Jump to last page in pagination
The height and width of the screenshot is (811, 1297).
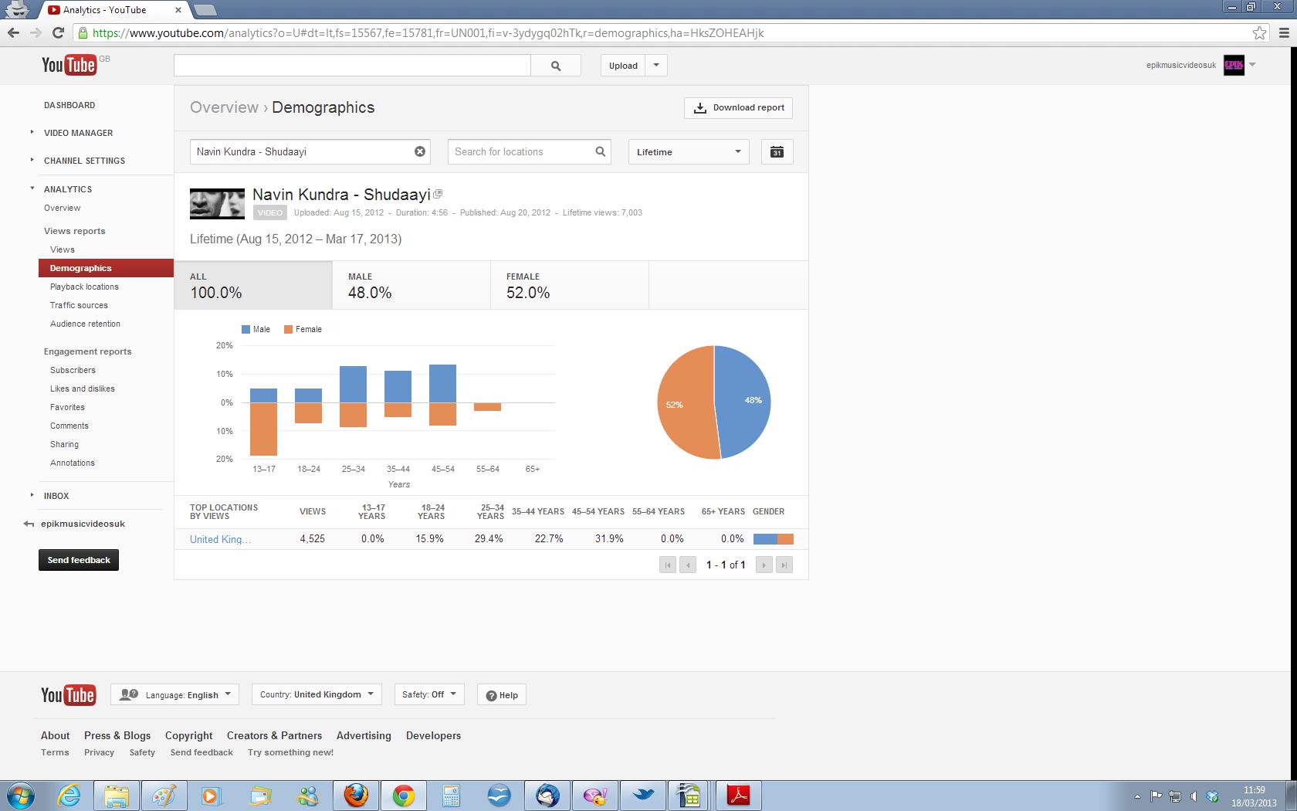click(784, 565)
